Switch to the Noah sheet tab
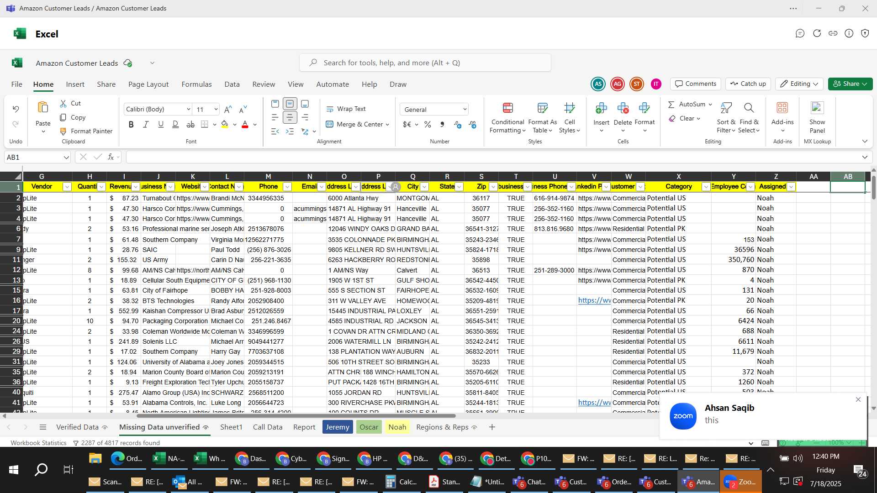Screen dimensions: 877x493 [x=397, y=427]
